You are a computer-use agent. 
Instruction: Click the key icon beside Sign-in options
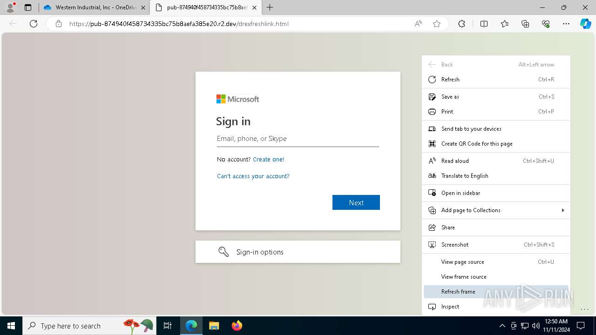point(223,252)
